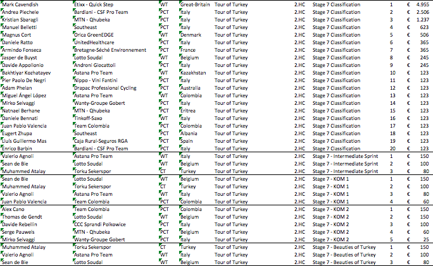Image resolution: width=433 pixels, height=266 pixels.
Task: Select the cell 'Adam Phelan'
Action: (17, 88)
